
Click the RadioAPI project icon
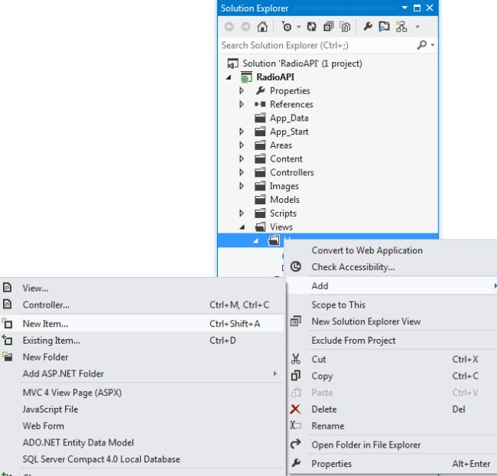click(246, 77)
